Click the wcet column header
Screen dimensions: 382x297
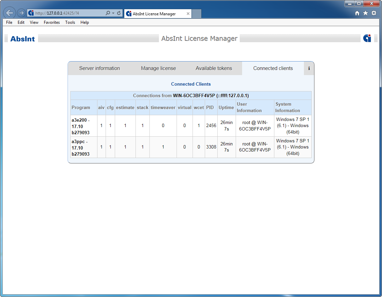(x=199, y=107)
